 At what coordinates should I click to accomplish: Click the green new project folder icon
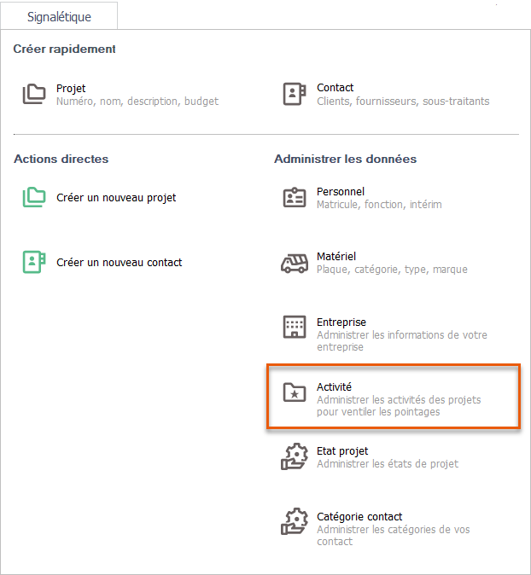[x=34, y=197]
